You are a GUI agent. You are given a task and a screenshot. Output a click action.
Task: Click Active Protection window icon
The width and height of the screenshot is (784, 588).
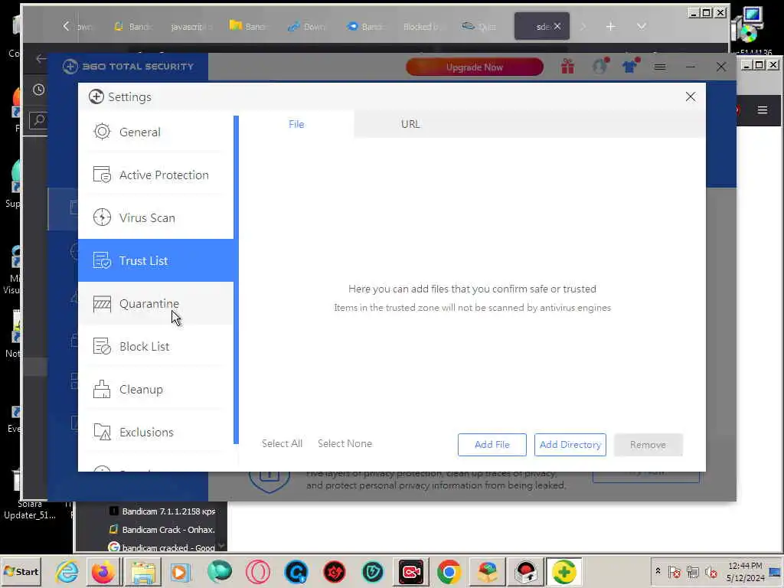(102, 175)
